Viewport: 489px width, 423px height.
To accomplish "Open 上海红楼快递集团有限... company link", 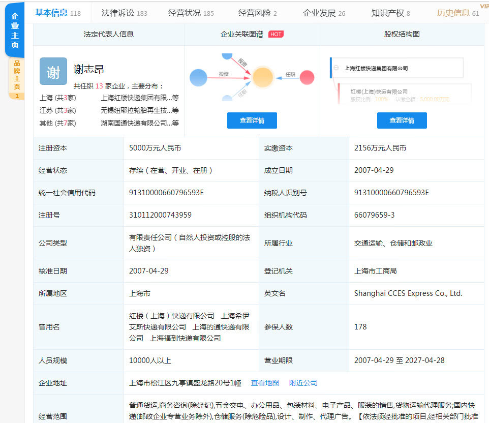I will (139, 98).
